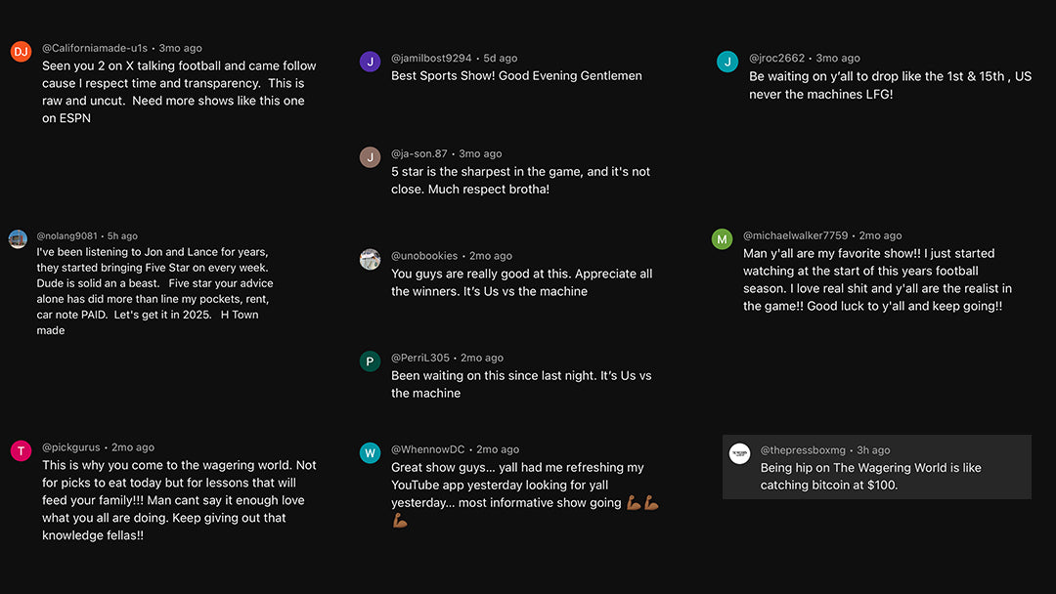Click the unobookies profile picture avatar

pos(370,259)
